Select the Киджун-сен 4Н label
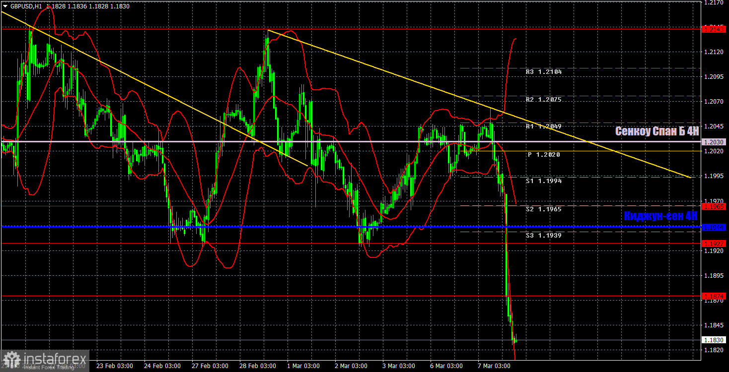Screen dimensions: 729x372 [661, 216]
